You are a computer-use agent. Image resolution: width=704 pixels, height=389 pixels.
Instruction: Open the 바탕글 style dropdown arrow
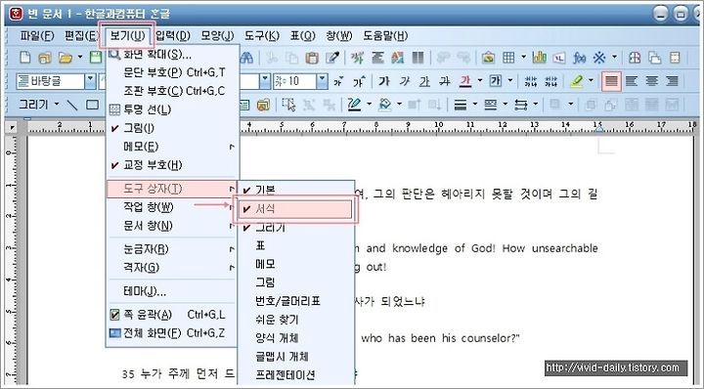90,81
